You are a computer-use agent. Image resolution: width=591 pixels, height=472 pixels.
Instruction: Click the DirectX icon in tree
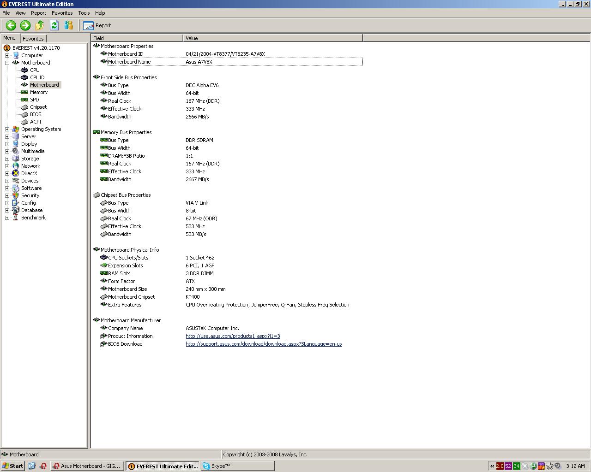click(x=16, y=173)
